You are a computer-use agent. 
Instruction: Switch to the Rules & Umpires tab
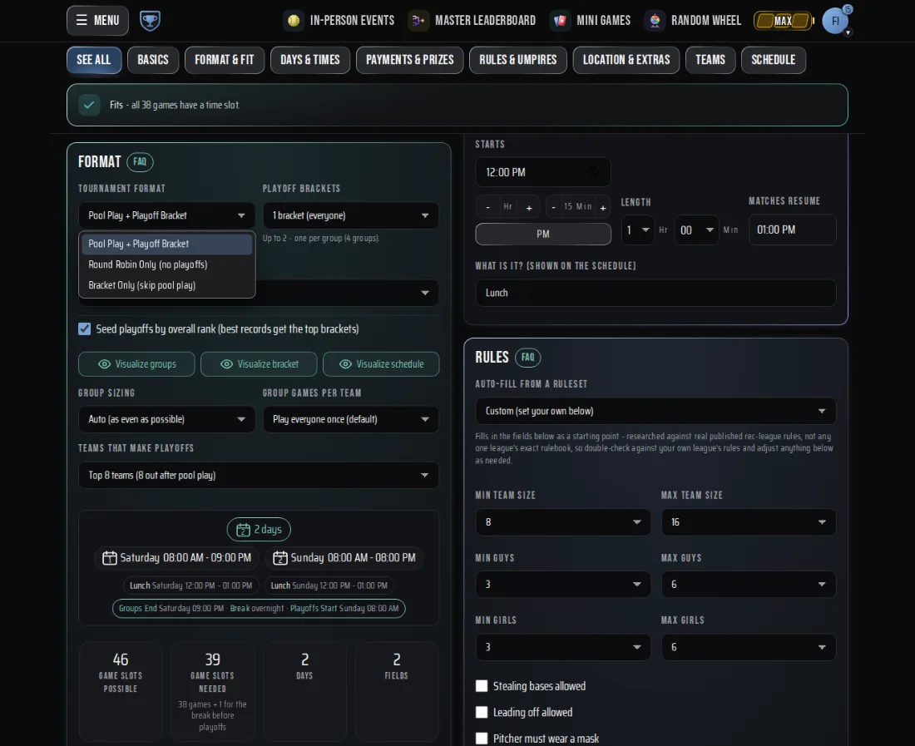coord(518,60)
